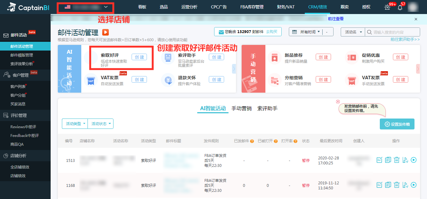Open the CPC广告 top menu

click(219, 7)
